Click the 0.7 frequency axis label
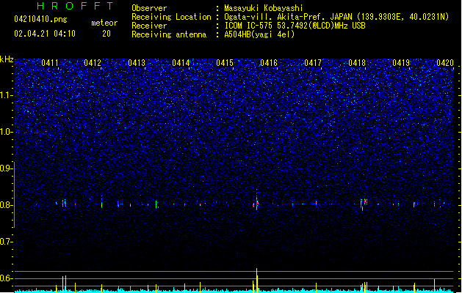This screenshot has width=462, height=293. (6, 242)
